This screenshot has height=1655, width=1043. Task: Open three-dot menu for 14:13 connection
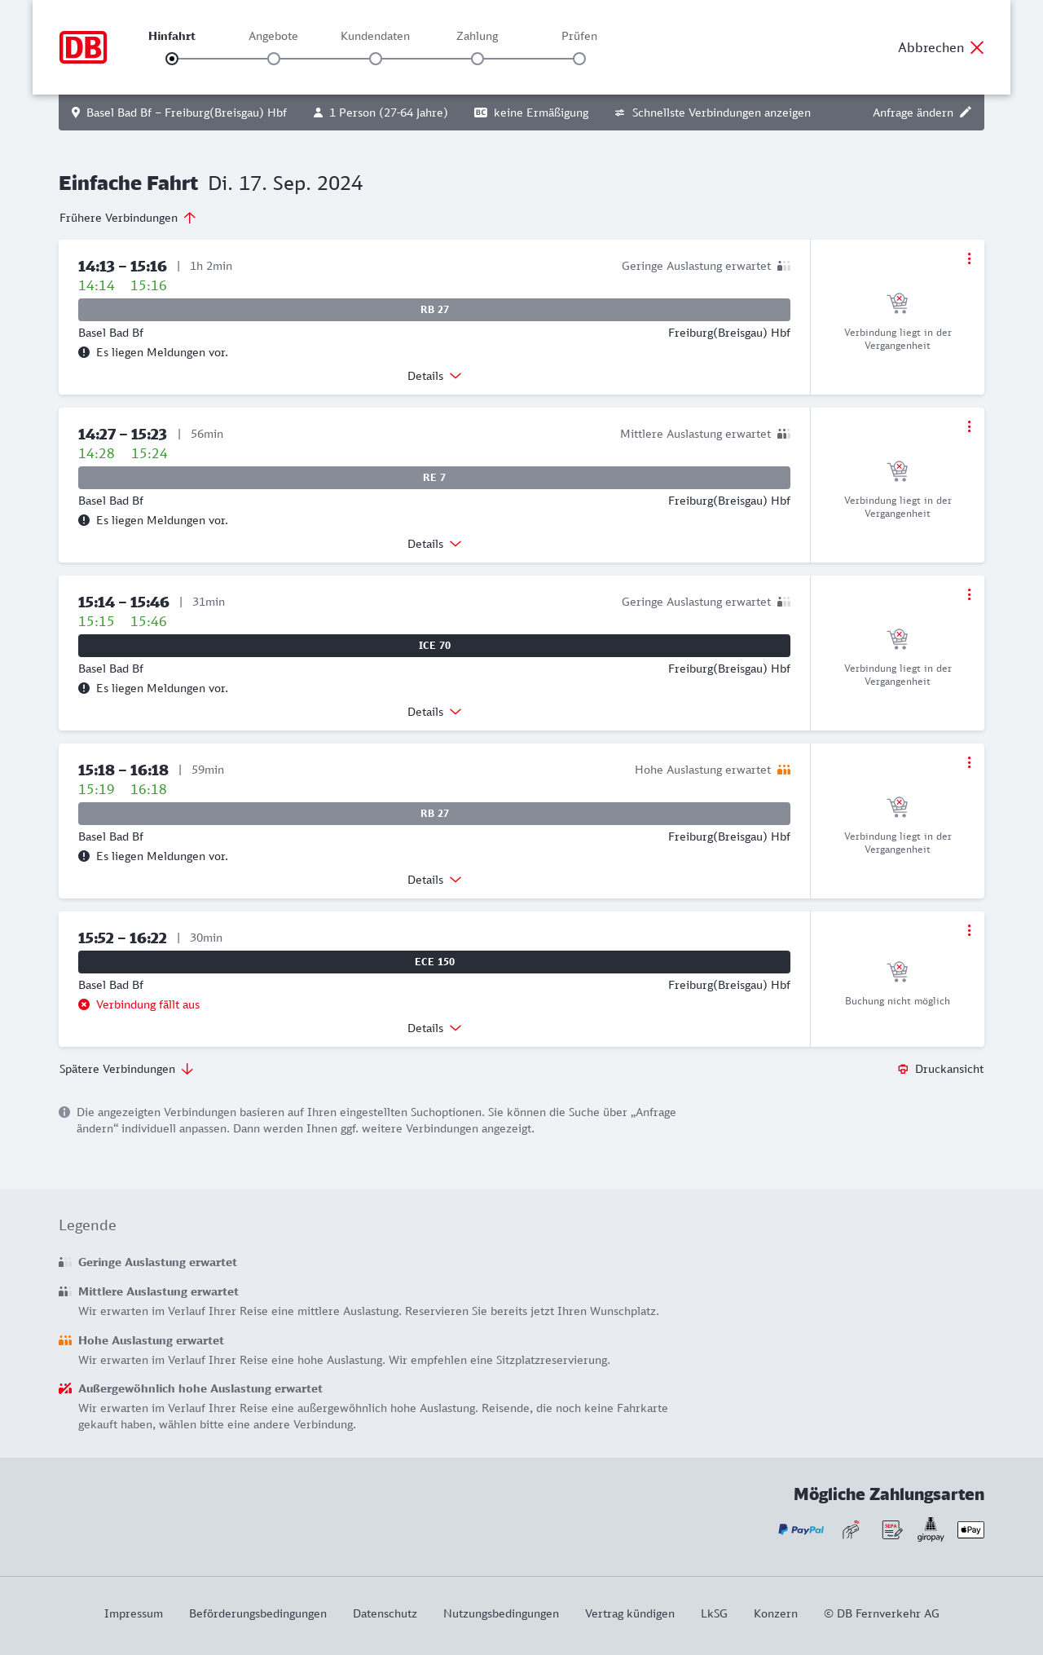pyautogui.click(x=969, y=258)
